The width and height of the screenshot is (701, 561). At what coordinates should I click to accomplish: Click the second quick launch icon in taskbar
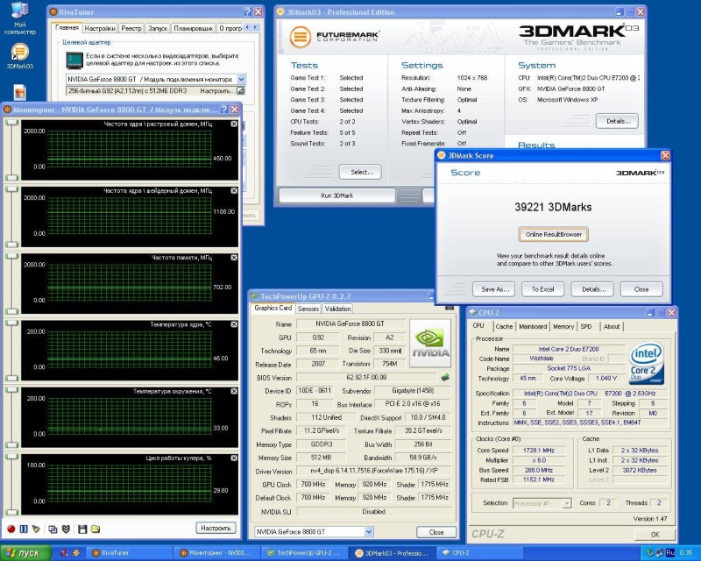pyautogui.click(x=76, y=553)
